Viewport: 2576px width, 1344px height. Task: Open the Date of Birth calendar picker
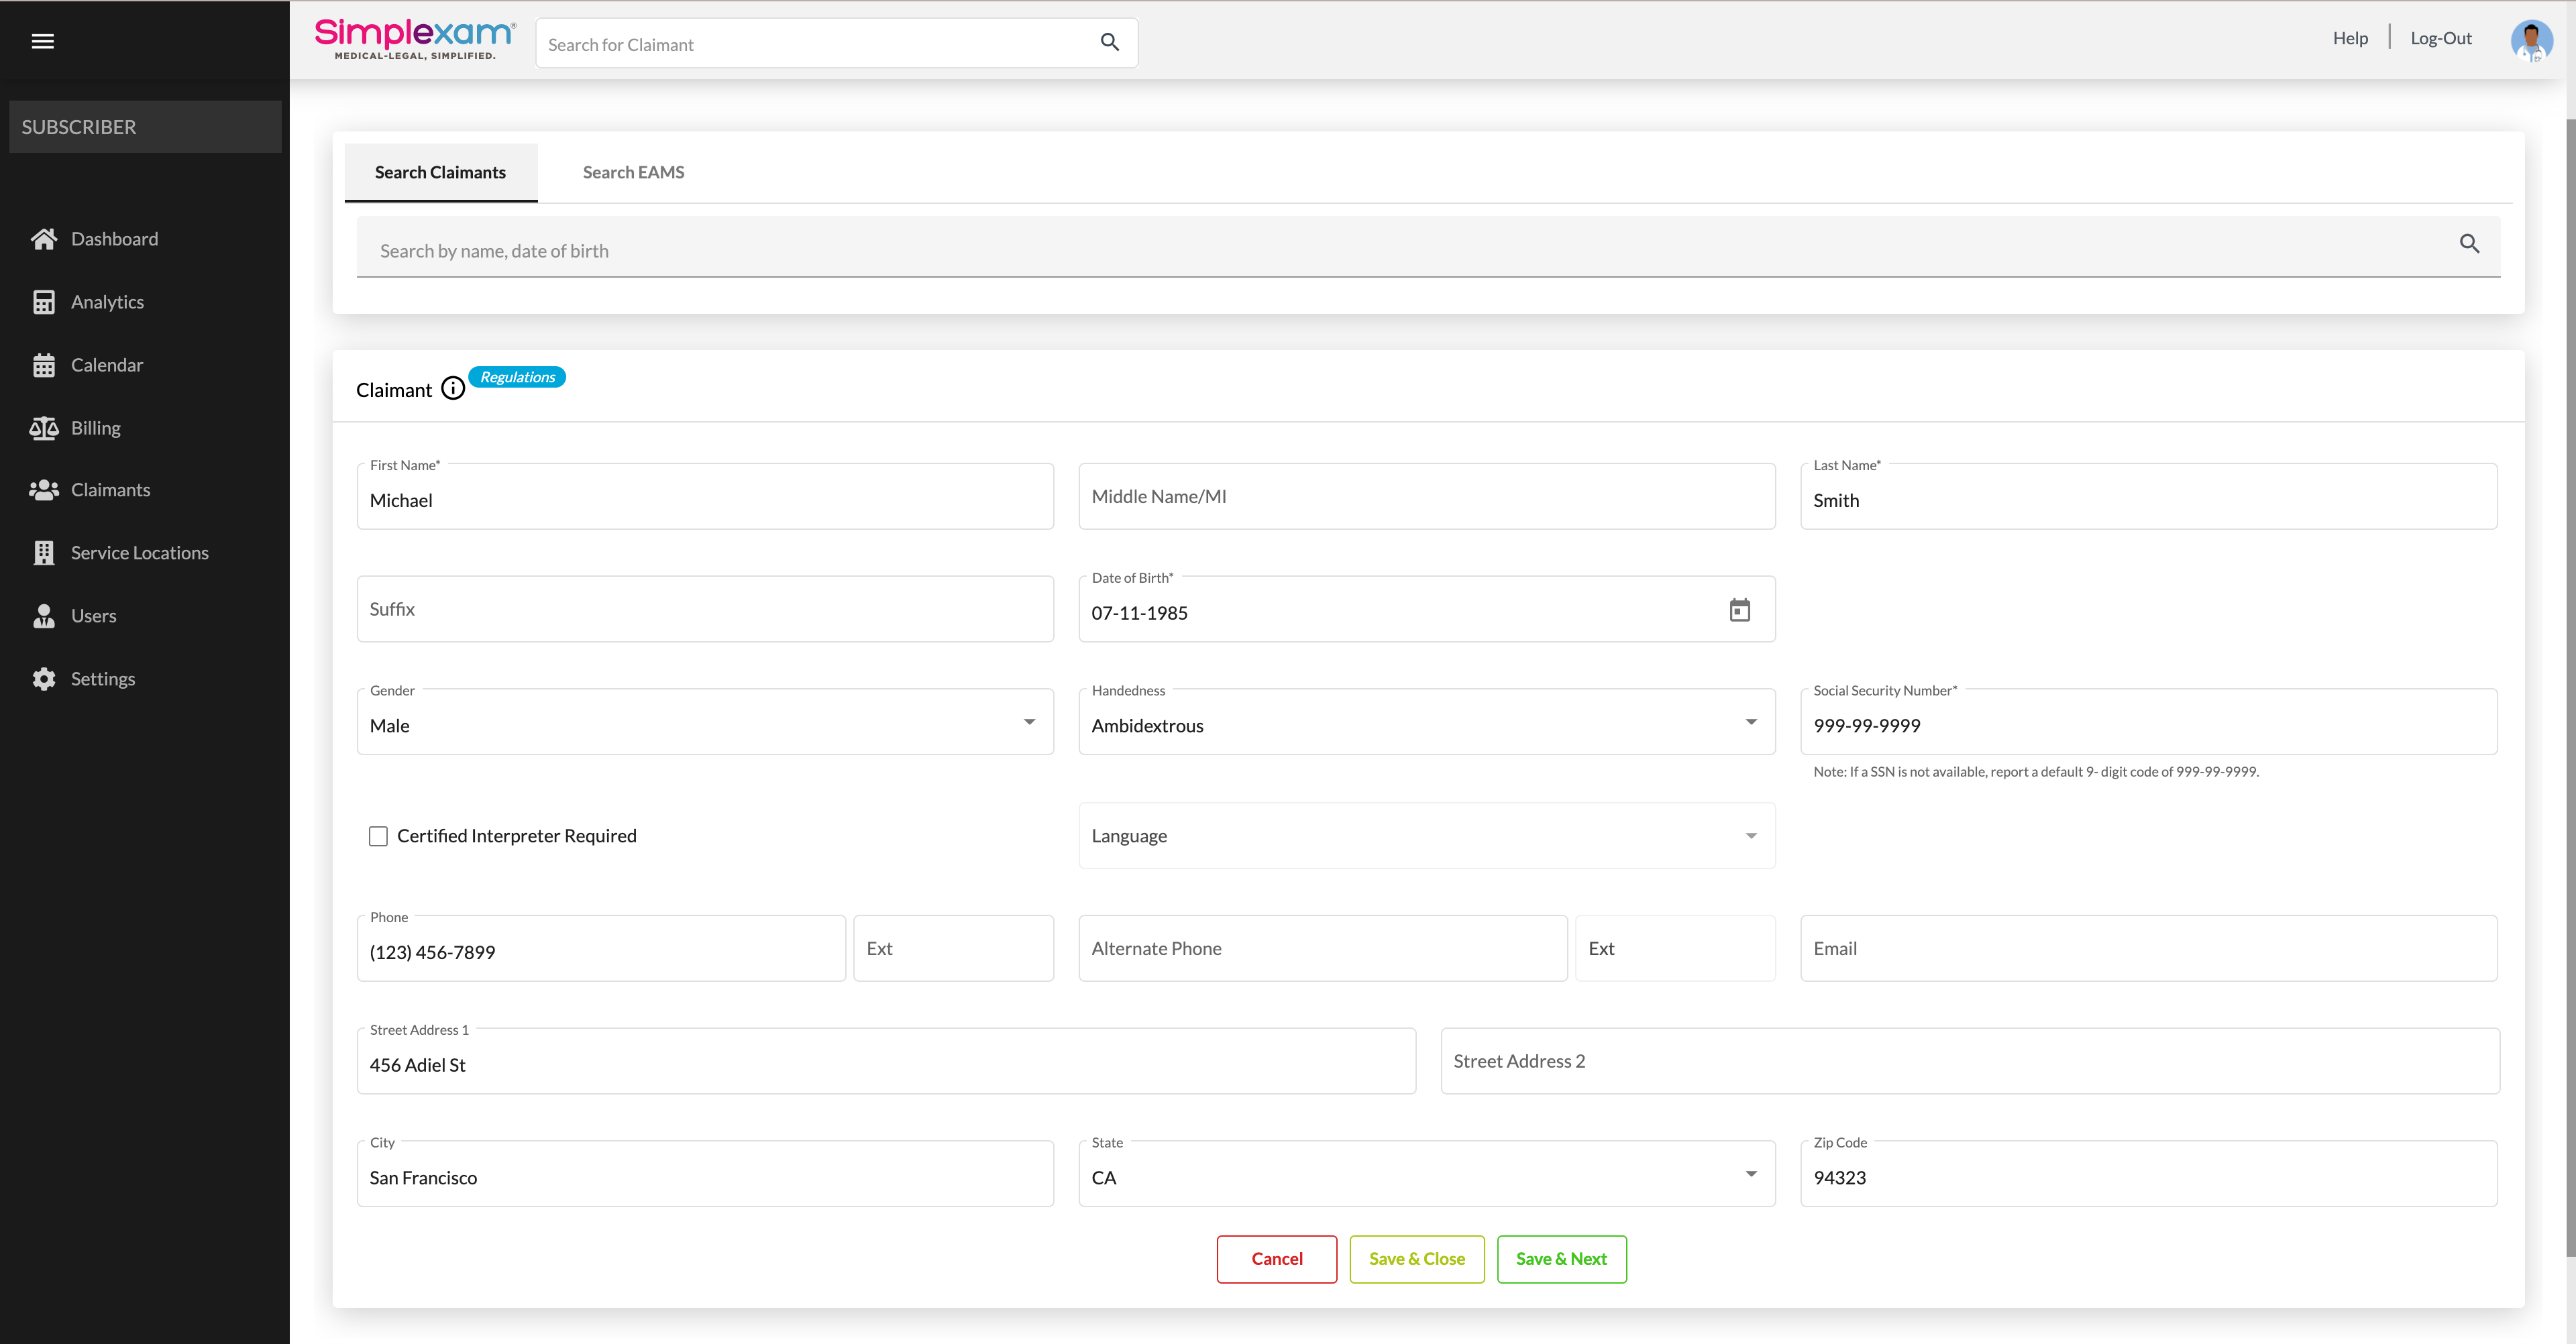pos(1739,610)
